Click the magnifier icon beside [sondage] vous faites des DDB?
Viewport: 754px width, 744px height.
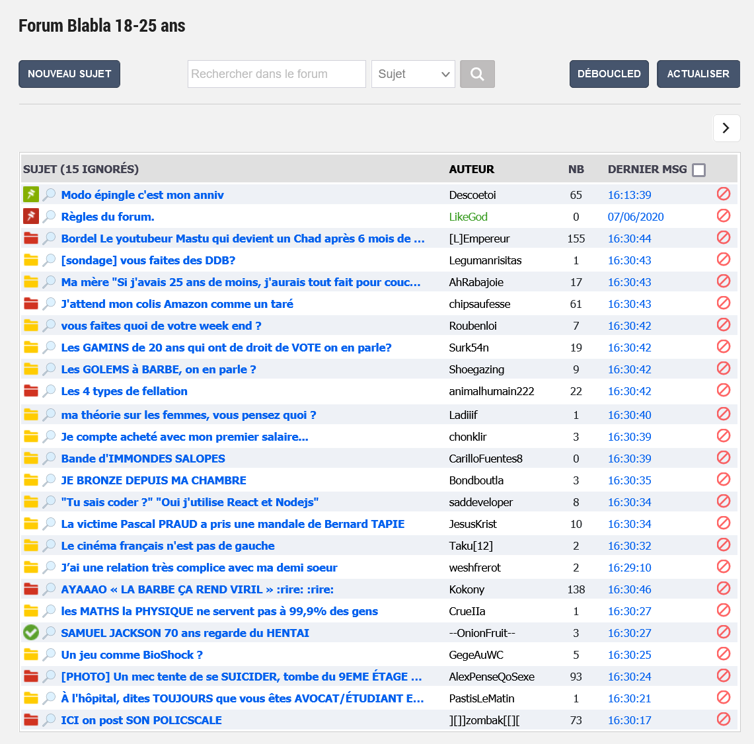click(49, 260)
